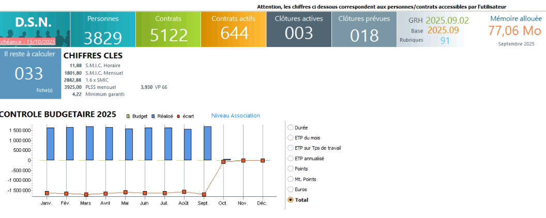Click the D.S.N. tile
This screenshot has width=546, height=218.
34,24
